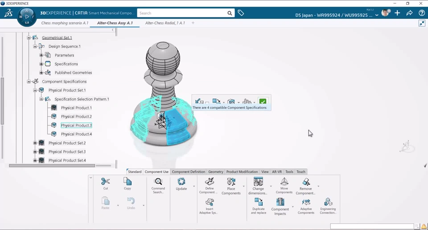
Task: Click the Update icon
Action: pos(181,181)
